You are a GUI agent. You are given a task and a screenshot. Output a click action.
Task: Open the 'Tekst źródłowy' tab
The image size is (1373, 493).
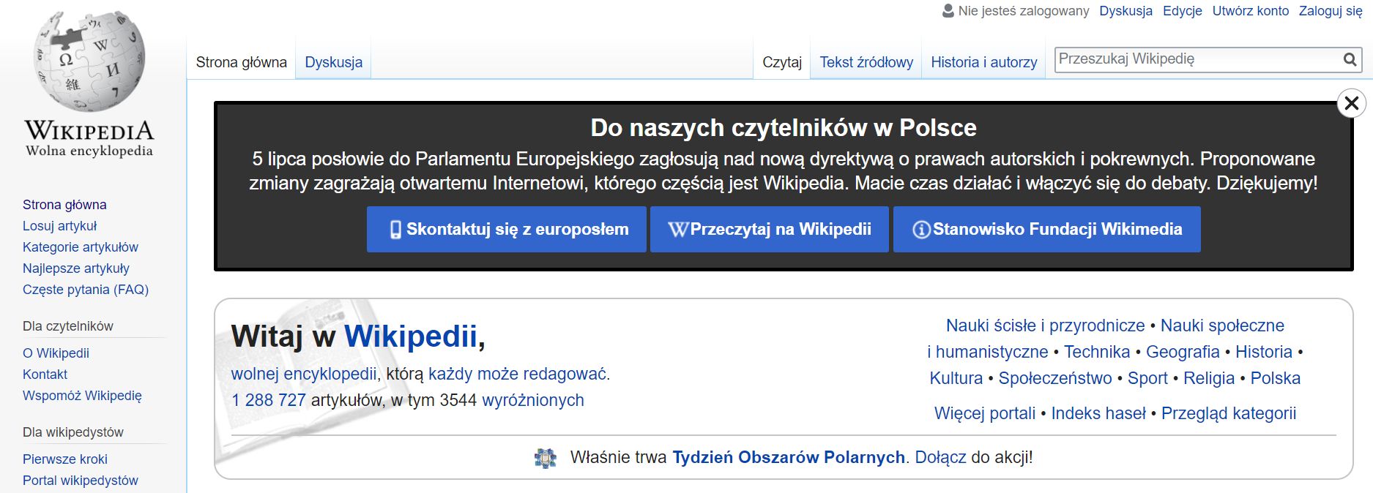coord(866,62)
